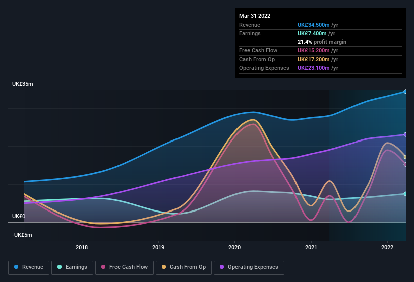The image size is (414, 282).
Task: Click the teal Earnings legend dot
Action: (x=60, y=267)
